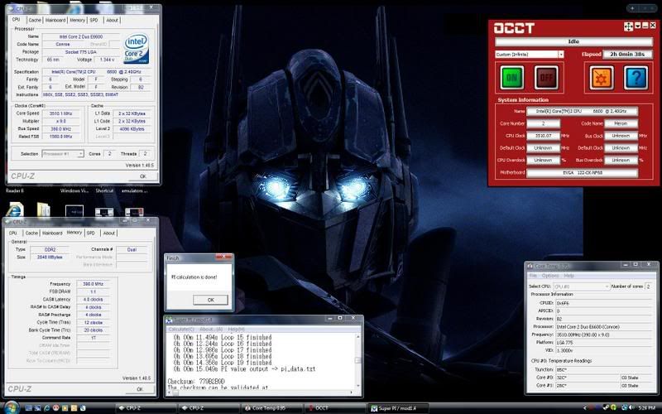Image resolution: width=662 pixels, height=414 pixels.
Task: Click the taskbar clock showing 5:24 PM
Action: (647, 408)
